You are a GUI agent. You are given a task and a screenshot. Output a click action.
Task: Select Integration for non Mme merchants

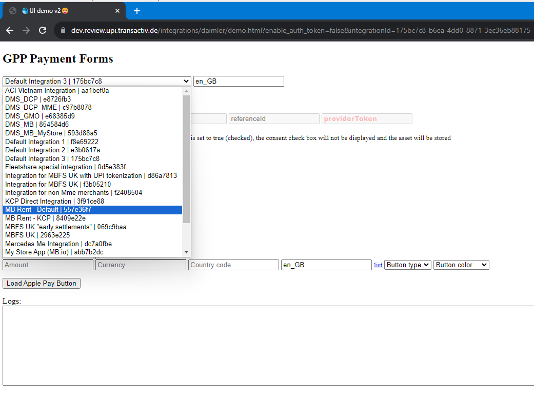click(93, 193)
